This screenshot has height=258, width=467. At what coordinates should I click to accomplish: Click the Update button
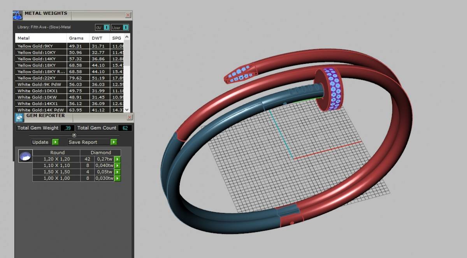pyautogui.click(x=45, y=142)
